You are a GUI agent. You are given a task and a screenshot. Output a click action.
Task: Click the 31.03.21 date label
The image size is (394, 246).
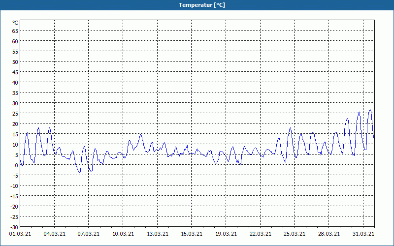coord(363,234)
